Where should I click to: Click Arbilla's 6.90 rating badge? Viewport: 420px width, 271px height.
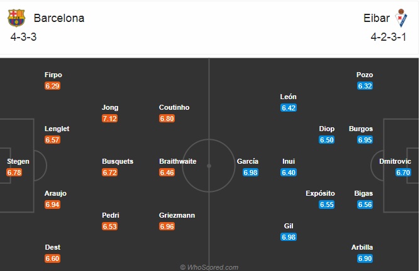click(365, 258)
